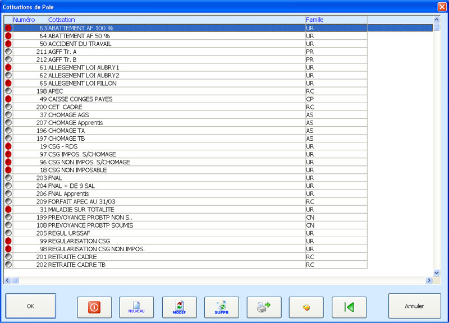Click the small yellow icon button
This screenshot has width=449, height=323.
(306, 307)
